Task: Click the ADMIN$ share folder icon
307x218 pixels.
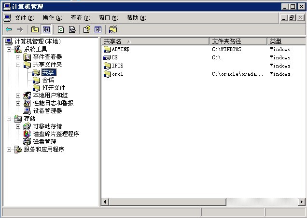Action: pyautogui.click(x=107, y=50)
